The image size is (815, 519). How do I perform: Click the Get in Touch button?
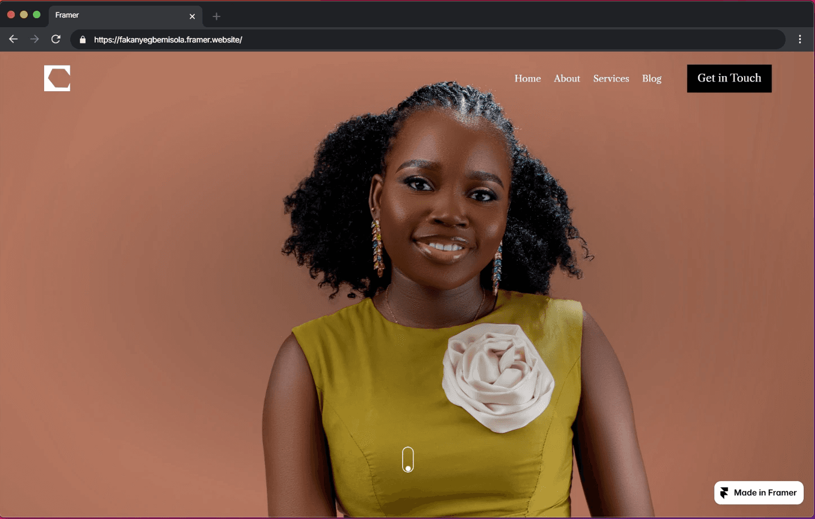[729, 78]
